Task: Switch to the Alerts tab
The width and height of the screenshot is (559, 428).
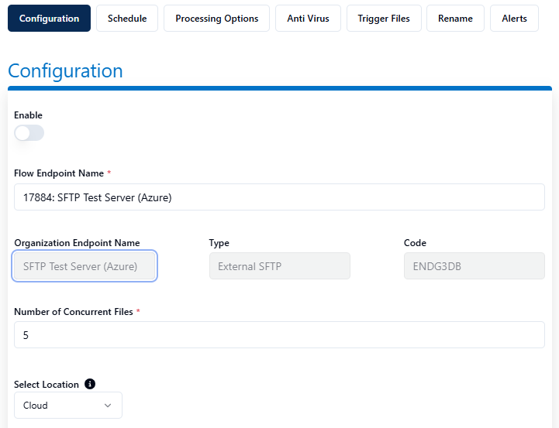Action: click(x=514, y=19)
